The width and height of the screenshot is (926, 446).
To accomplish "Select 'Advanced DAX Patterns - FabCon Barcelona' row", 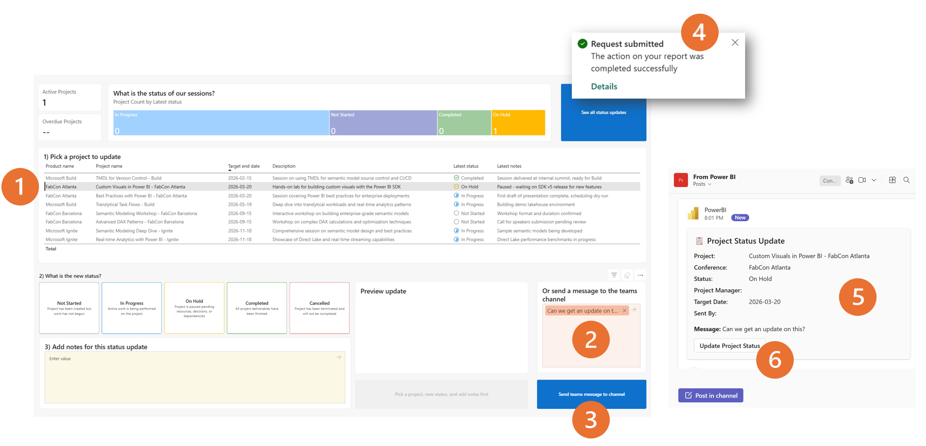I will point(342,222).
